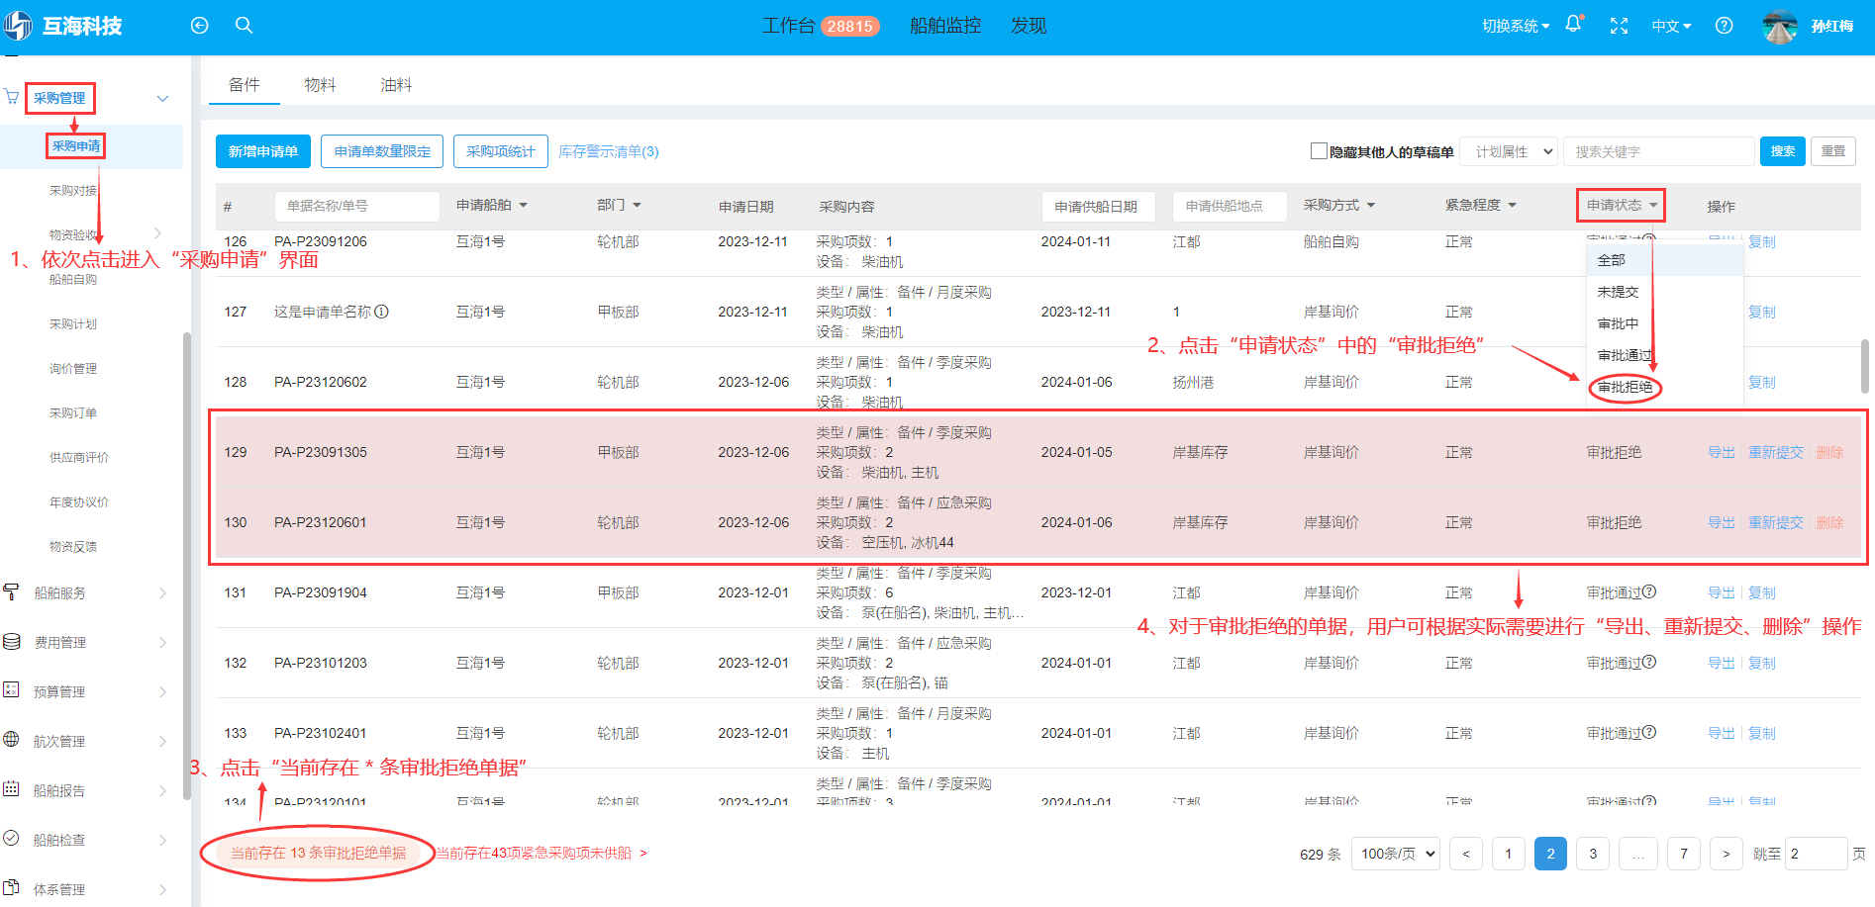The image size is (1875, 907).
Task: Open 船舶监控 top menu
Action: 945,26
